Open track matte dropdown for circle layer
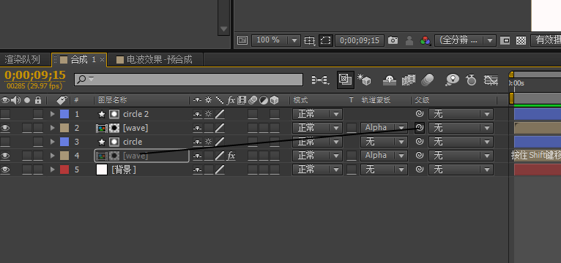 click(384, 142)
